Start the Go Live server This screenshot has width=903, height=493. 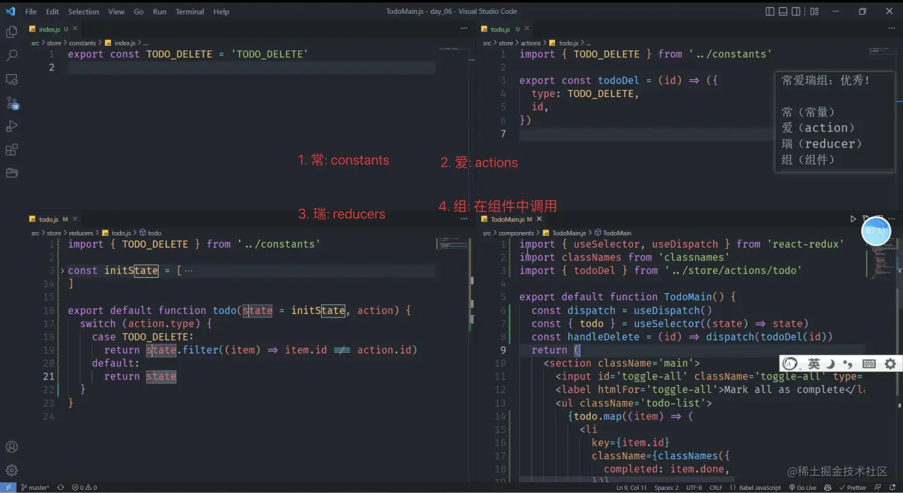(803, 487)
